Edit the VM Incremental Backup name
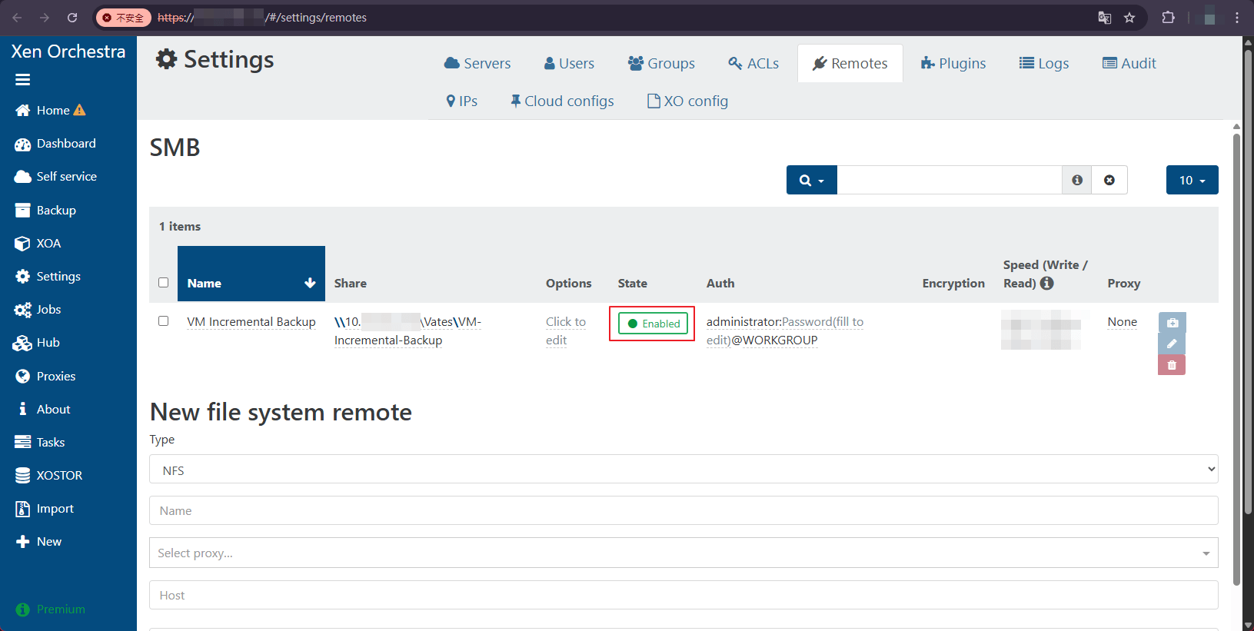The width and height of the screenshot is (1254, 631). tap(251, 322)
